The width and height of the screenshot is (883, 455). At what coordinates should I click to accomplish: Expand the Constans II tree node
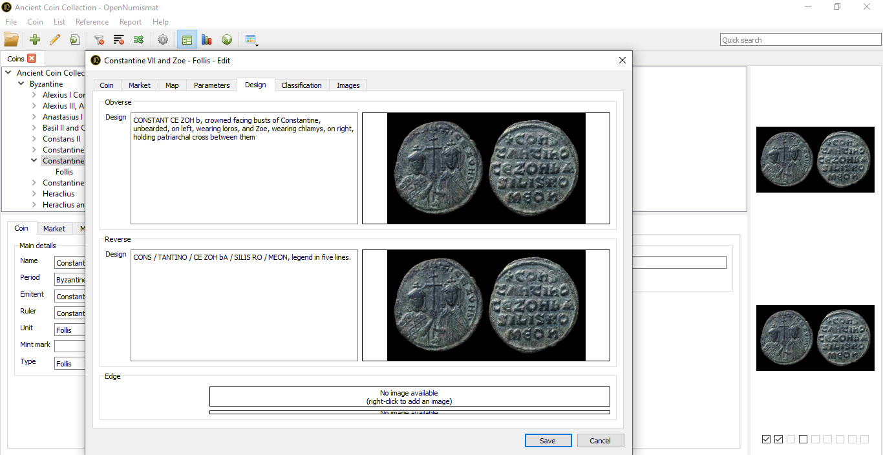[34, 139]
